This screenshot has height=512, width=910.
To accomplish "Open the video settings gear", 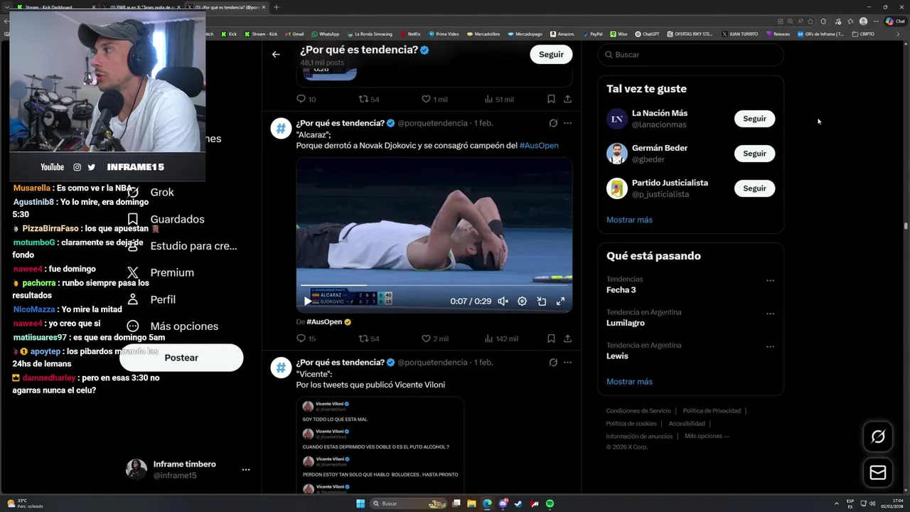I will tap(522, 301).
